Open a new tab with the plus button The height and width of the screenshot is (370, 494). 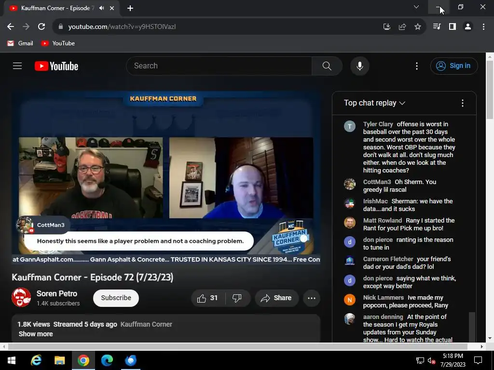[130, 8]
